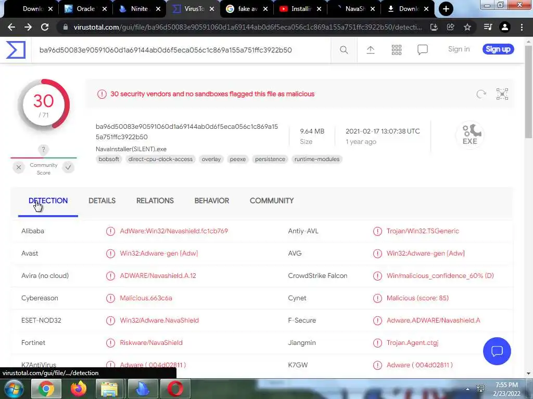Open the media control icon in toolbar

click(488, 27)
